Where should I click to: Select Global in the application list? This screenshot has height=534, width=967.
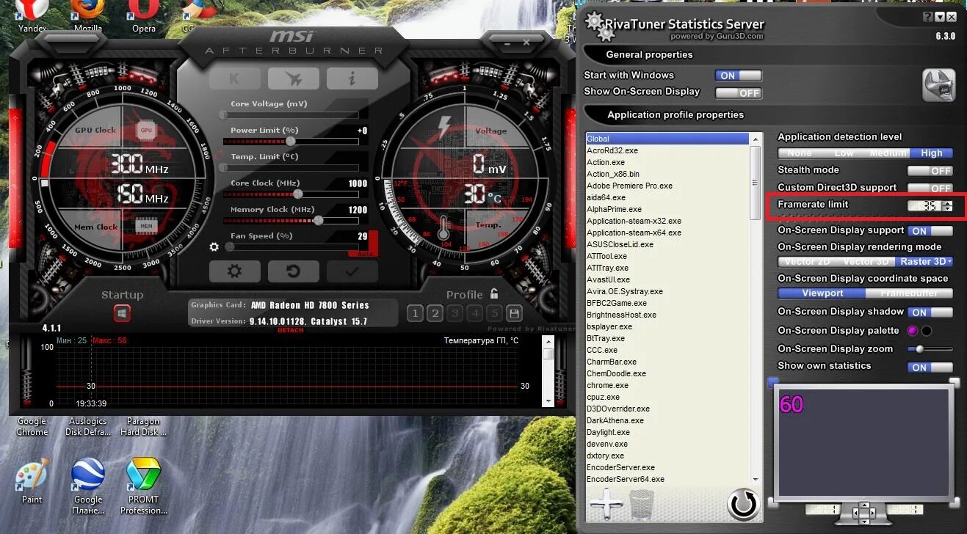667,139
